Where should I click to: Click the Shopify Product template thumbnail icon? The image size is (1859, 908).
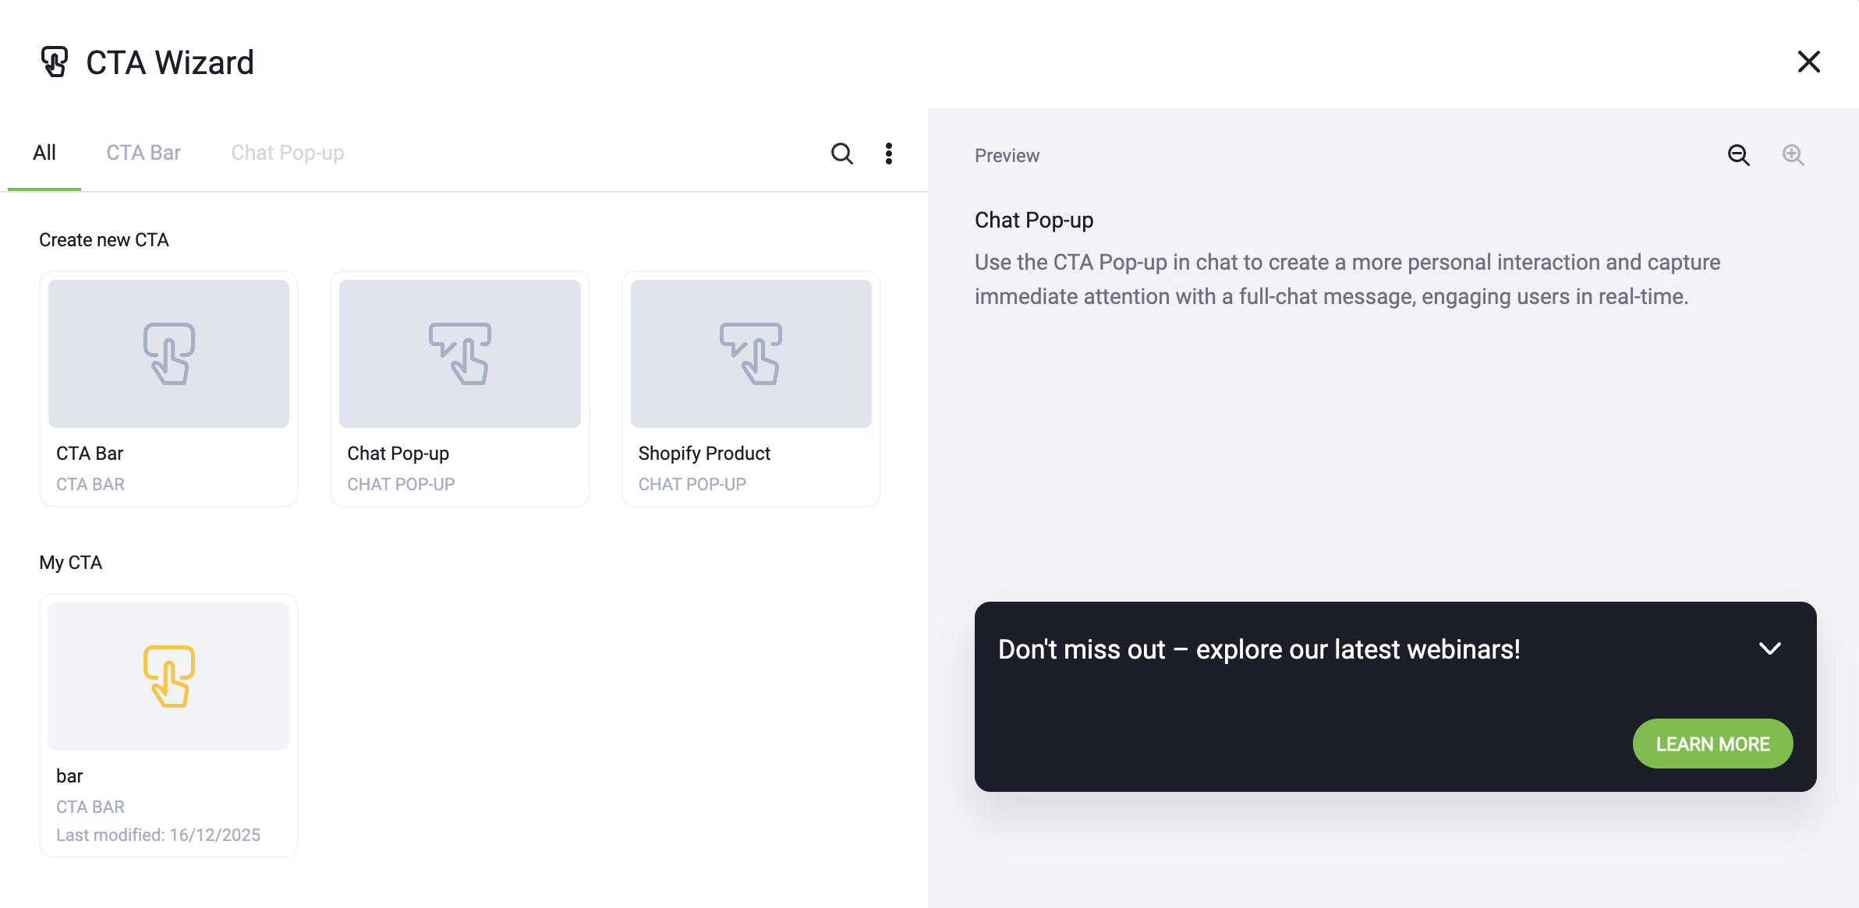(x=750, y=353)
